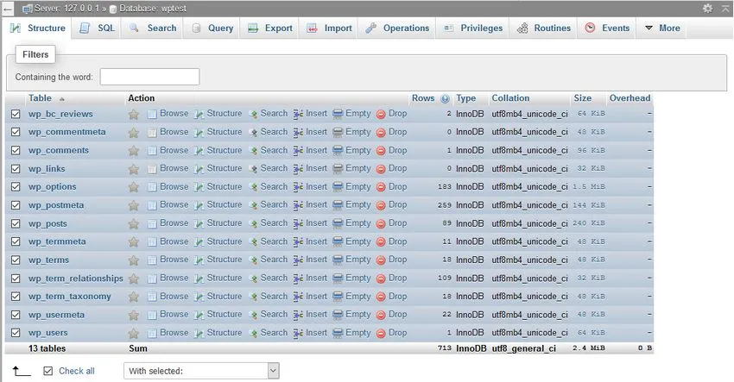
Task: Click the 13 tables summary text
Action: coord(47,348)
